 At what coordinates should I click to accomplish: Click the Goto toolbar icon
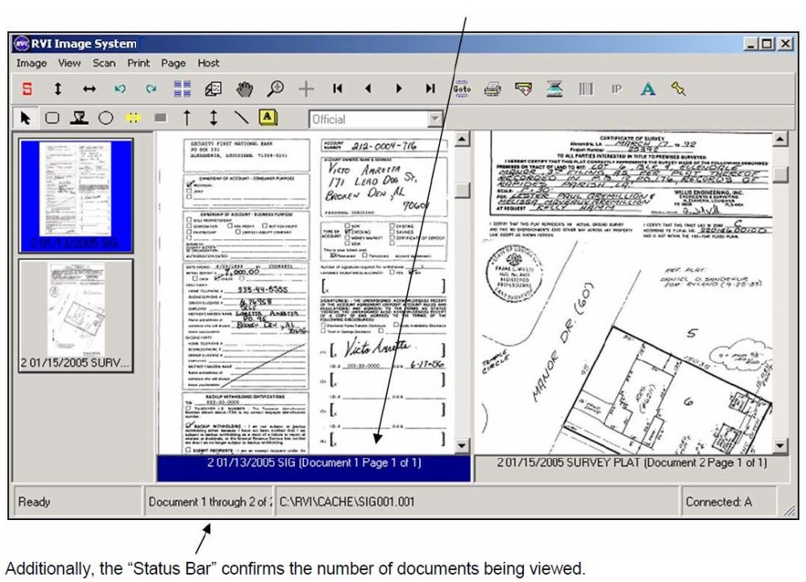[x=463, y=91]
